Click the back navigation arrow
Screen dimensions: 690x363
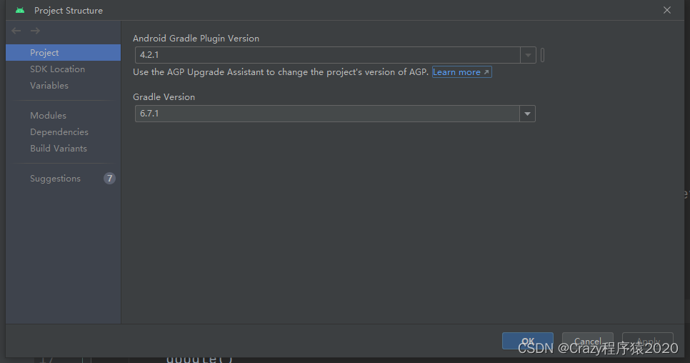pos(16,31)
